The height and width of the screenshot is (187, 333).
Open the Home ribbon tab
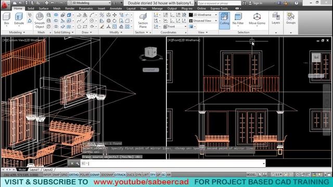pos(18,8)
